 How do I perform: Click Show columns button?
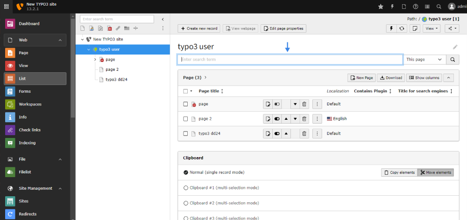click(424, 78)
